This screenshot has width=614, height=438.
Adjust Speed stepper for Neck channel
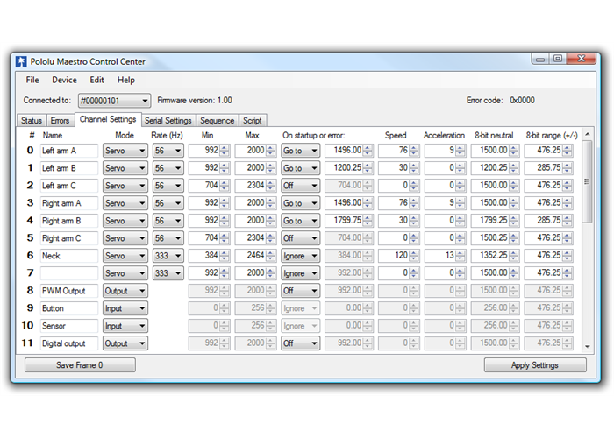coord(414,256)
